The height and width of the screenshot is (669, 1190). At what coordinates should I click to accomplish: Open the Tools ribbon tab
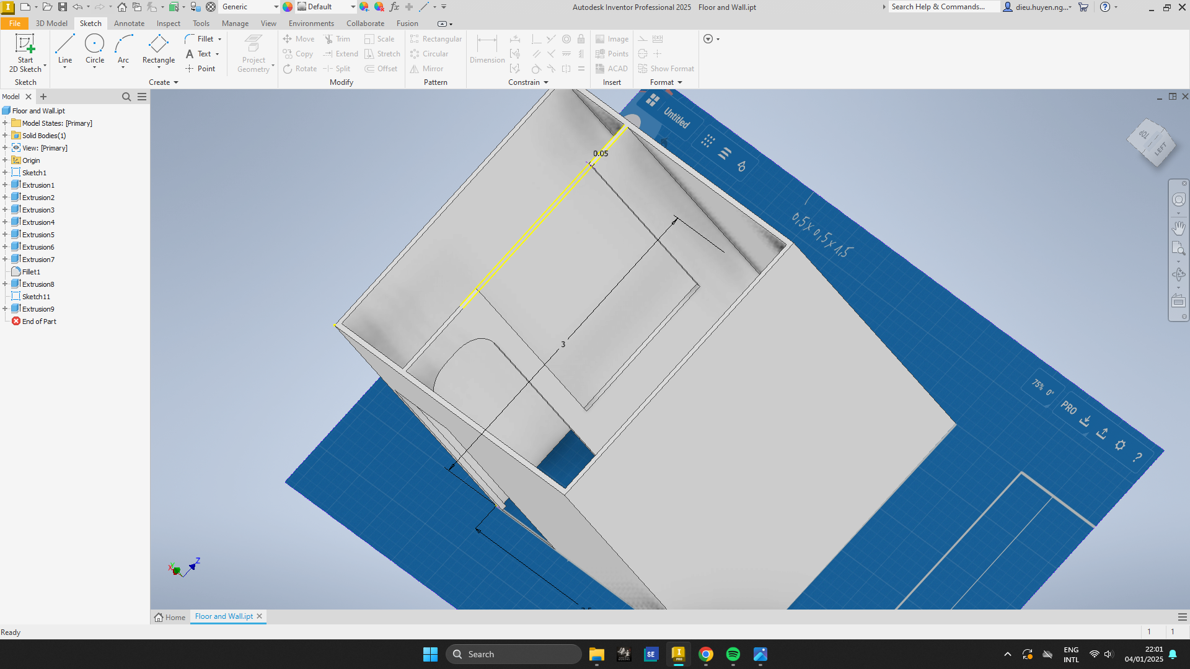coord(201,24)
